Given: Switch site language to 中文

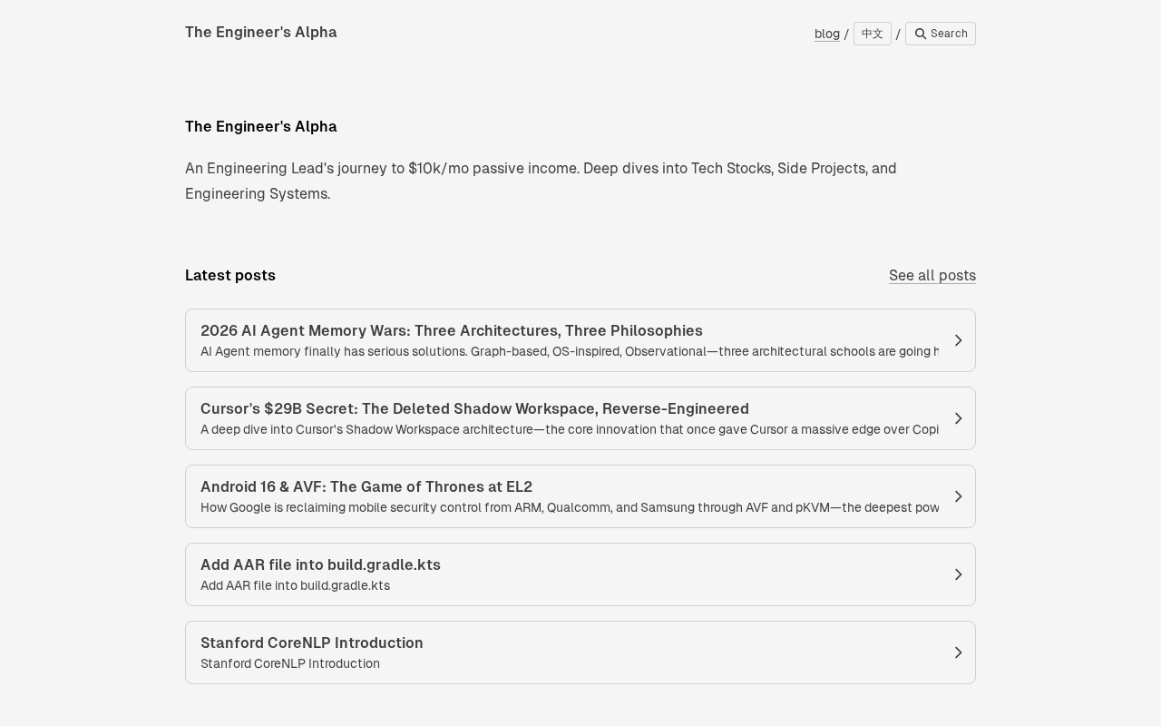Looking at the screenshot, I should (872, 34).
